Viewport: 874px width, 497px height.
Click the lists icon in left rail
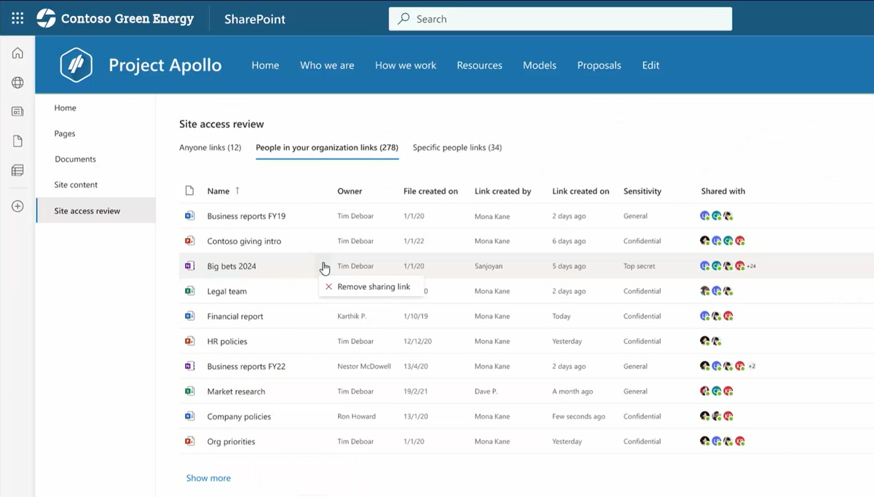tap(17, 170)
